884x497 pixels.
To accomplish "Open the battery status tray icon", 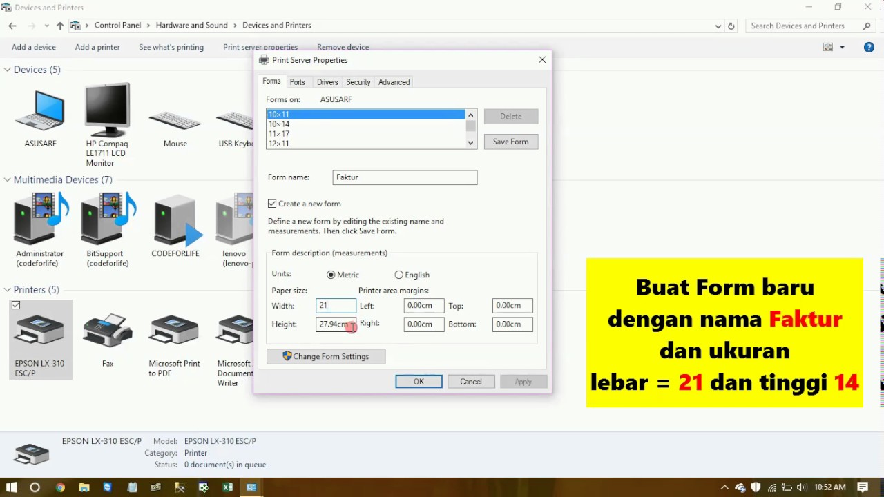I will point(787,487).
